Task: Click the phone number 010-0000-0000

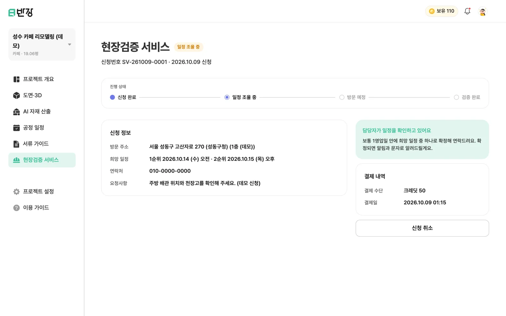Action: click(x=170, y=171)
